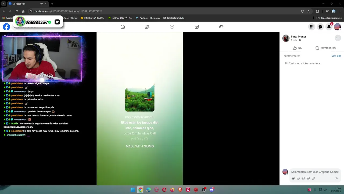Open the media control icon in toolbar
344x194 pixels.
click(327, 11)
